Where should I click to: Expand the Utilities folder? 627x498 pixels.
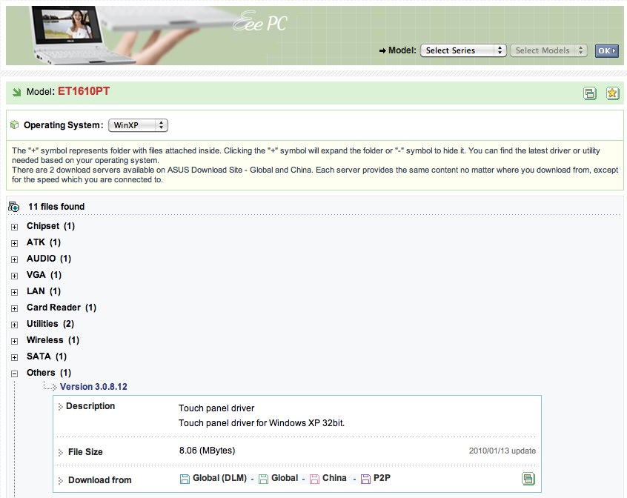pos(14,325)
